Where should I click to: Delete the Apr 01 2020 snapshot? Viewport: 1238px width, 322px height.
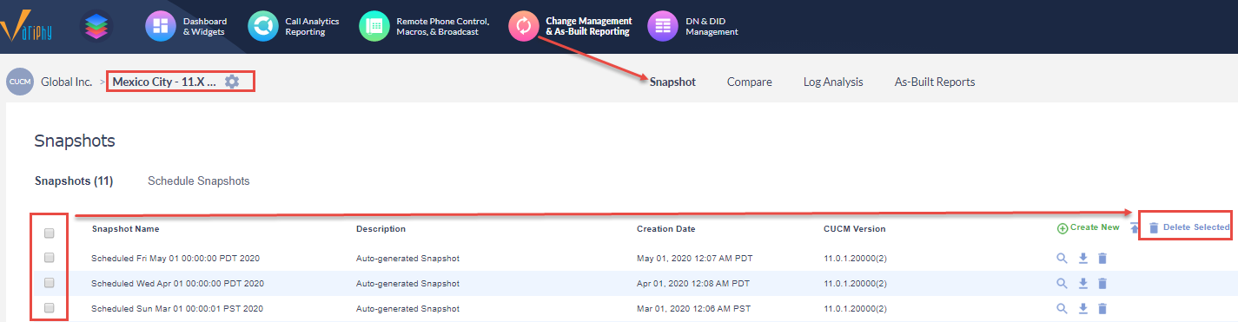pos(1102,283)
